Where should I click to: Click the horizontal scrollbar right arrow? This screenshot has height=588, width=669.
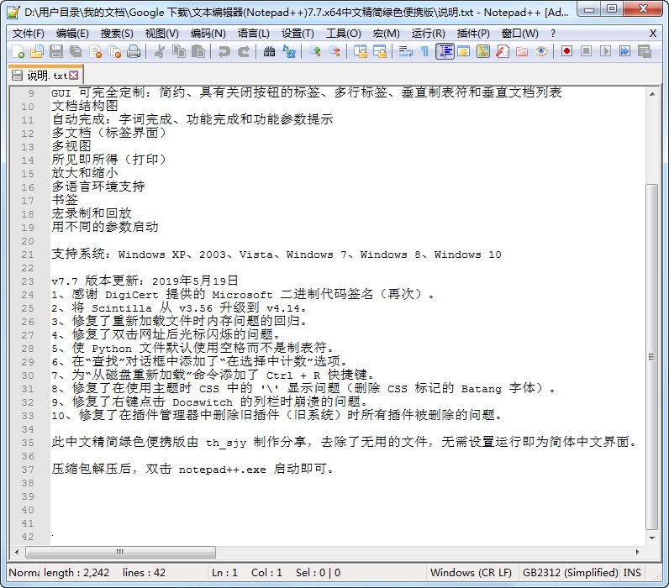click(x=637, y=552)
